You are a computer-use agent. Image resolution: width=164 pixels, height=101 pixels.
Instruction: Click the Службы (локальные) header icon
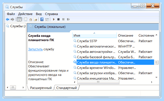[x=31, y=27]
